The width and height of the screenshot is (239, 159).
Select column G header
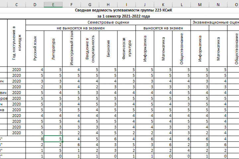tap(90, 5)
